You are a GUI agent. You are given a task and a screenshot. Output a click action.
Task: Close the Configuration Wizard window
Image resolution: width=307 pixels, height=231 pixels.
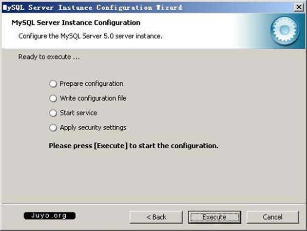pyautogui.click(x=298, y=7)
